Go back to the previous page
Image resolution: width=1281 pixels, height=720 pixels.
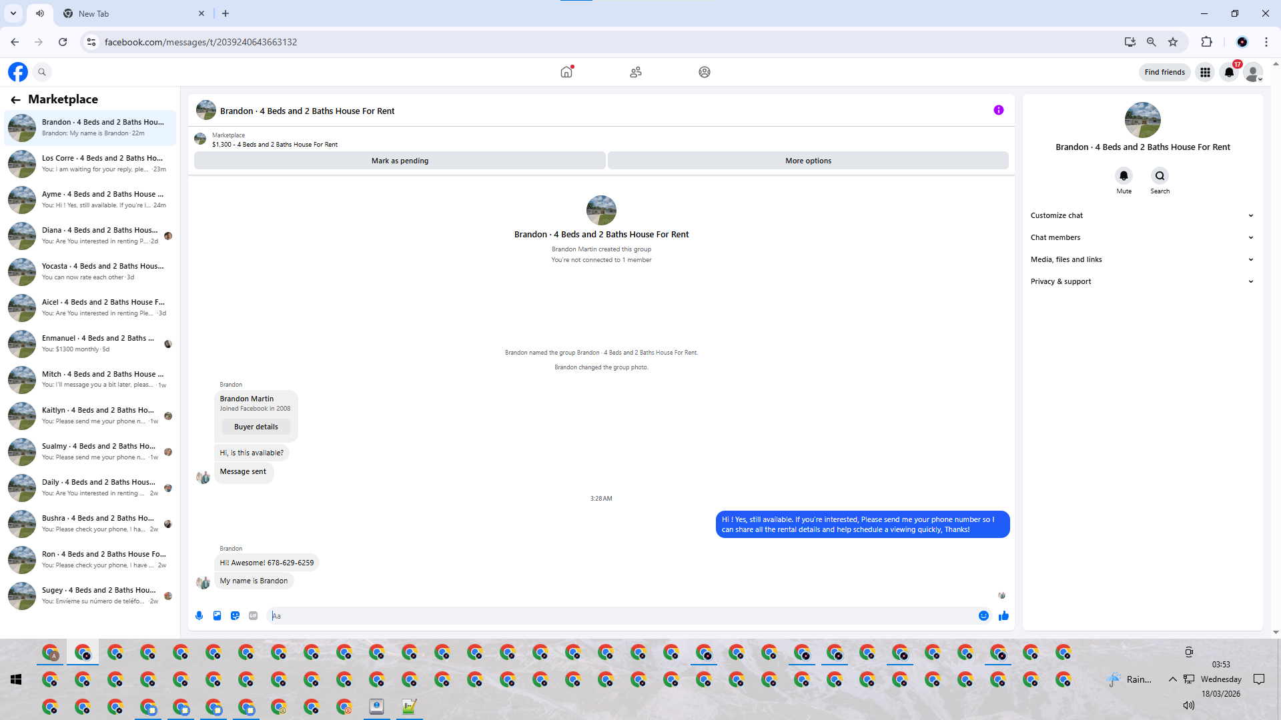tap(15, 42)
